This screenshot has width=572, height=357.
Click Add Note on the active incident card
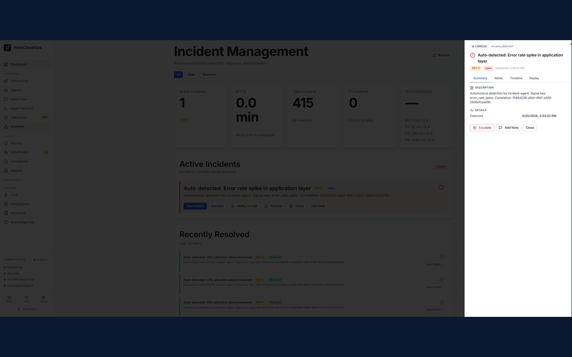tap(318, 206)
